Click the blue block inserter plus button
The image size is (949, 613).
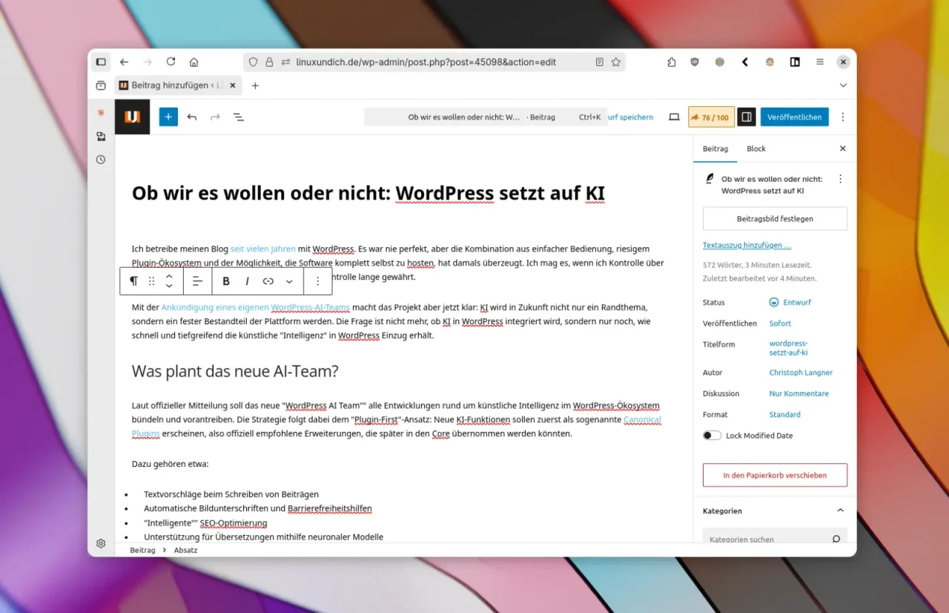[x=168, y=117]
